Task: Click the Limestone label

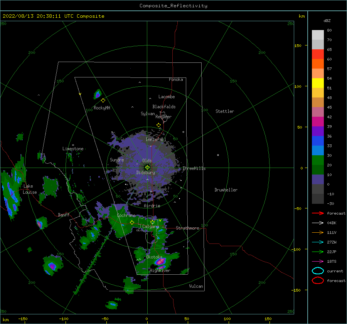Action: point(73,149)
